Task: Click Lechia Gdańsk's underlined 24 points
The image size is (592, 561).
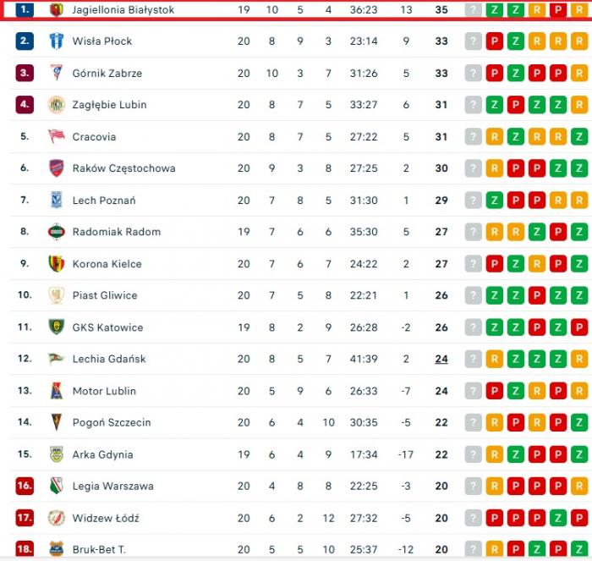Action: click(441, 359)
